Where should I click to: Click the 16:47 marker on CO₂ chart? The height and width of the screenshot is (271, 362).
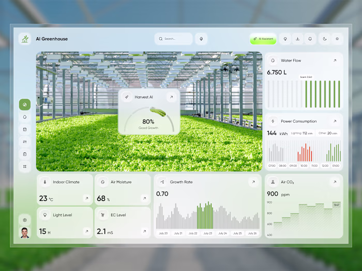pyautogui.click(x=336, y=205)
